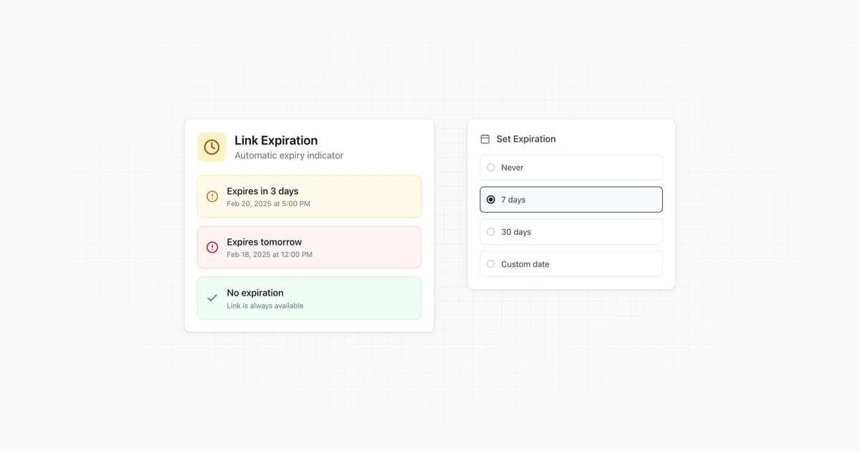Image resolution: width=860 pixels, height=451 pixels.
Task: Click the Expires in 3 days title
Action: click(x=262, y=191)
